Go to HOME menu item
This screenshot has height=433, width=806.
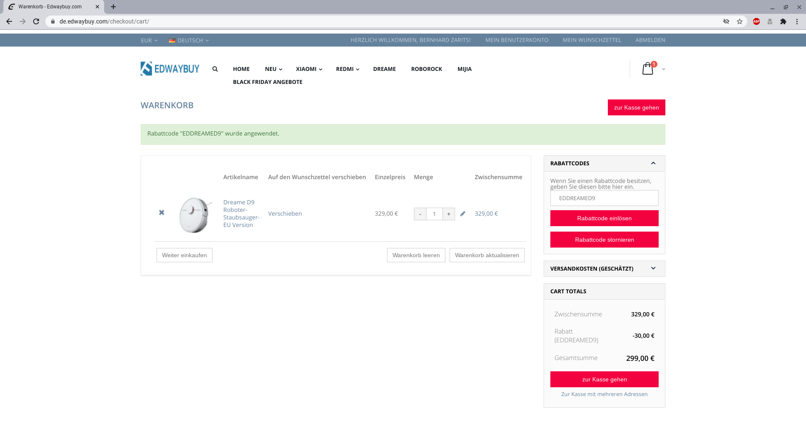pyautogui.click(x=241, y=69)
